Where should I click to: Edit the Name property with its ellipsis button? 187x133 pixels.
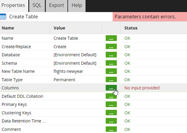(111, 38)
